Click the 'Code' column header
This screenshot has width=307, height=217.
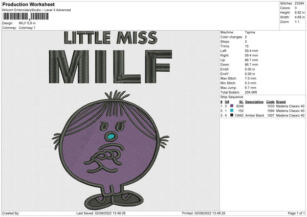(x=270, y=102)
